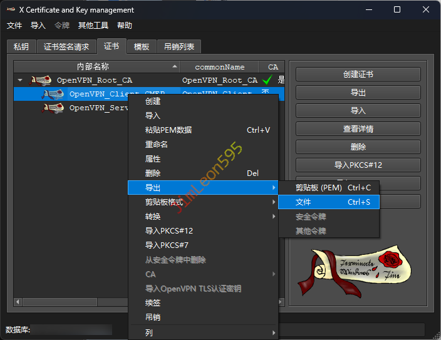Click the green checkmark in CA column

click(x=267, y=80)
